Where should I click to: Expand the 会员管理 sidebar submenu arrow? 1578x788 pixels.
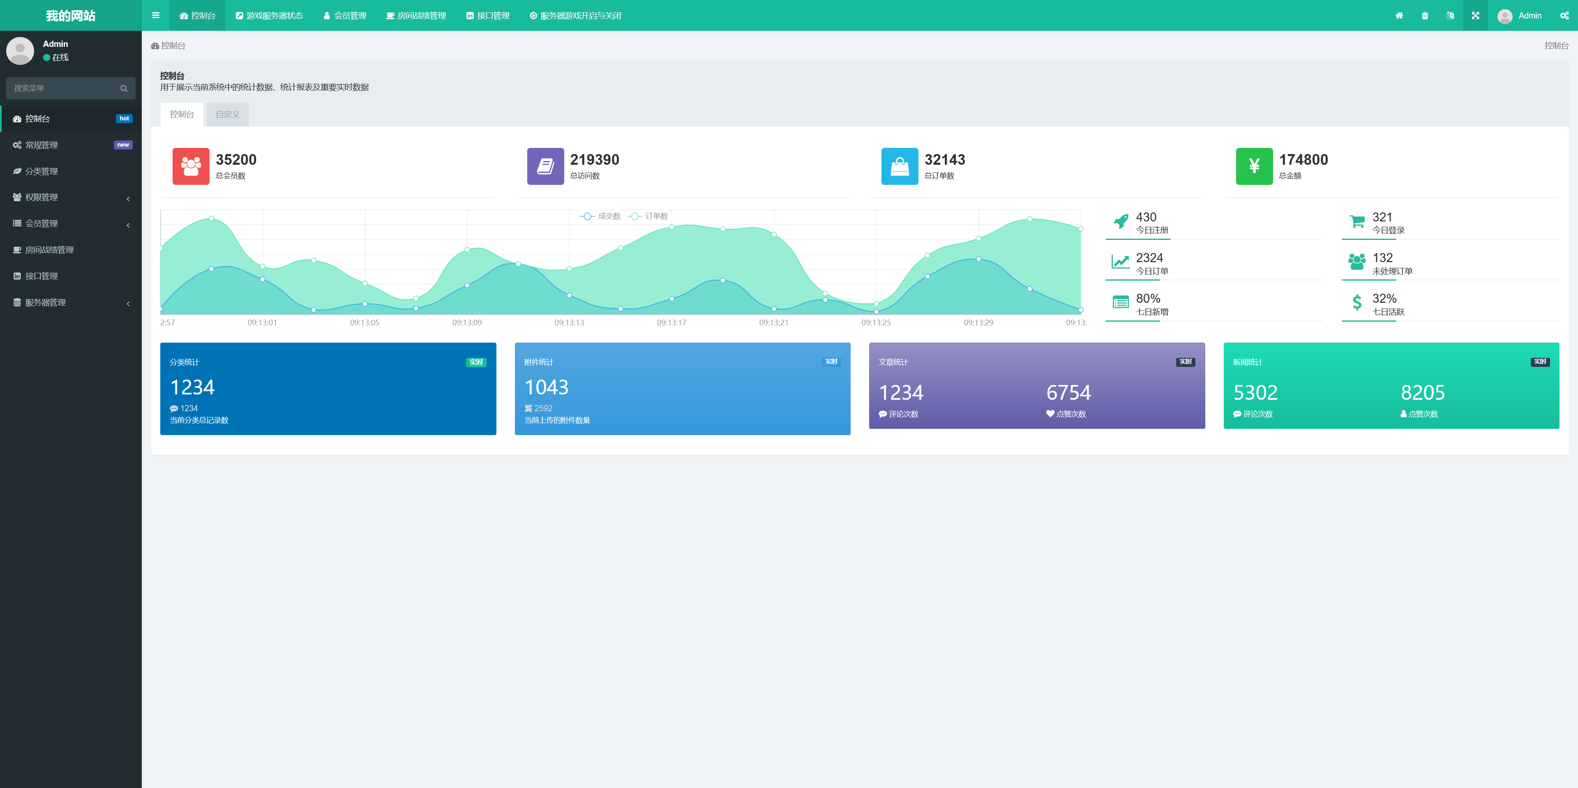[x=128, y=225]
